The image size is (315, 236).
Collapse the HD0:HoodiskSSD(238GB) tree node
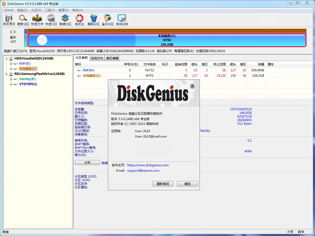6,58
